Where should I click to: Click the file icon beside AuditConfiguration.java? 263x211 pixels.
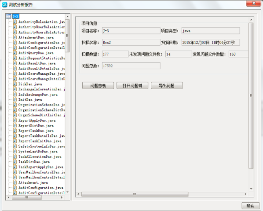pos(15,188)
